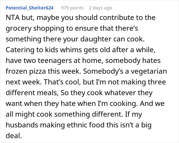This screenshot has width=179, height=143.
Task: Click the word "contribute" in the first line
Action: point(124,18)
